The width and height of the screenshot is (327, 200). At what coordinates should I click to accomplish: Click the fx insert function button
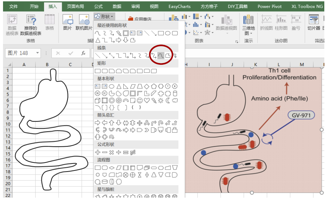point(83,53)
